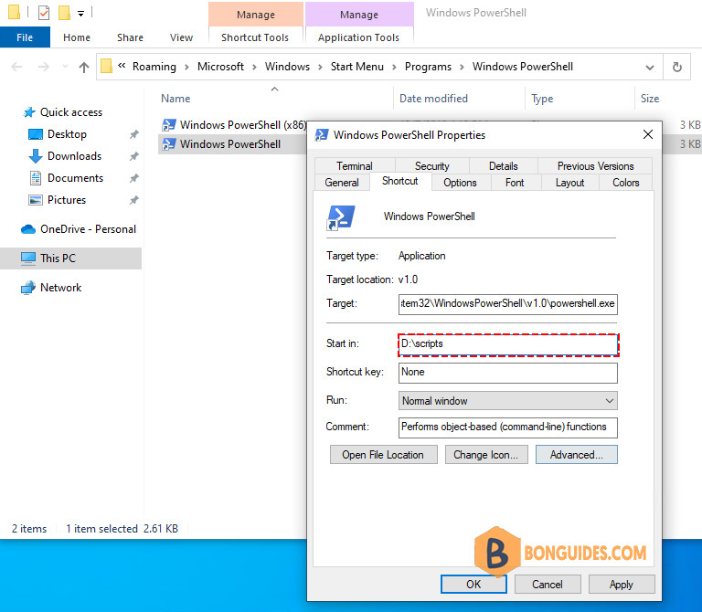
Task: Expand chevron after Programs in address bar
Action: [x=462, y=67]
